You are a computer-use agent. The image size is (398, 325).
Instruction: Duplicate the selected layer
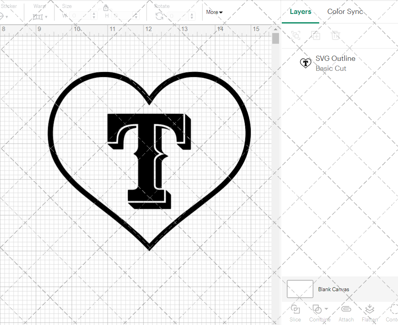(x=316, y=35)
